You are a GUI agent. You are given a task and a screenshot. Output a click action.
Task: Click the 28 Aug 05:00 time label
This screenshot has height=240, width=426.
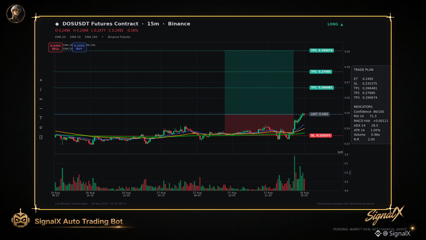304,194
